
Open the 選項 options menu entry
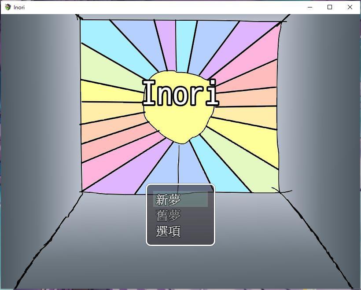(180, 231)
